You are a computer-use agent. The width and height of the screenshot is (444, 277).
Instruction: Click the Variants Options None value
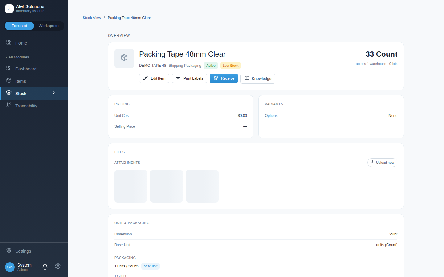coord(393,116)
